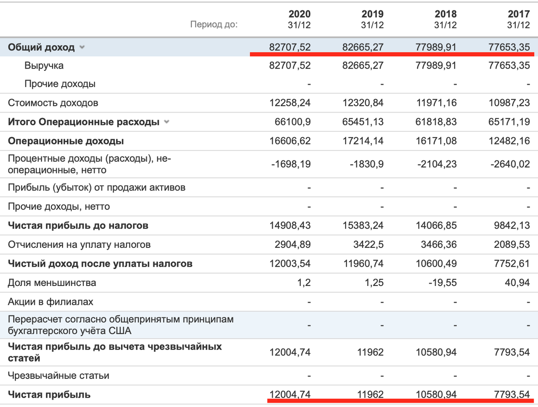Select operating expenses value 66100,9
This screenshot has width=538, height=407.
point(292,122)
